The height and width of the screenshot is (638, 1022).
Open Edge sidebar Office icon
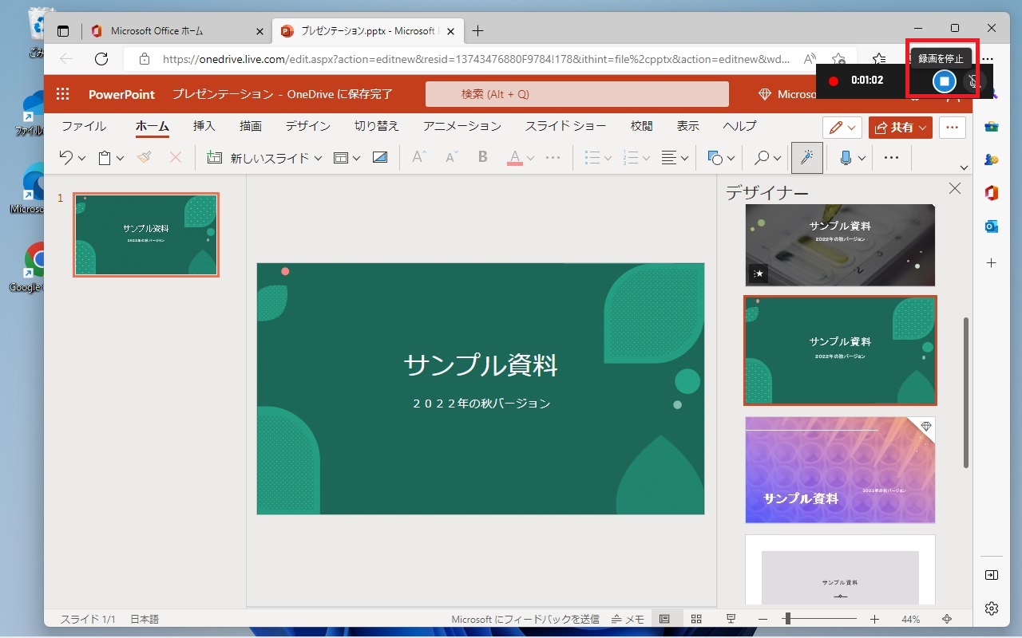pos(992,192)
